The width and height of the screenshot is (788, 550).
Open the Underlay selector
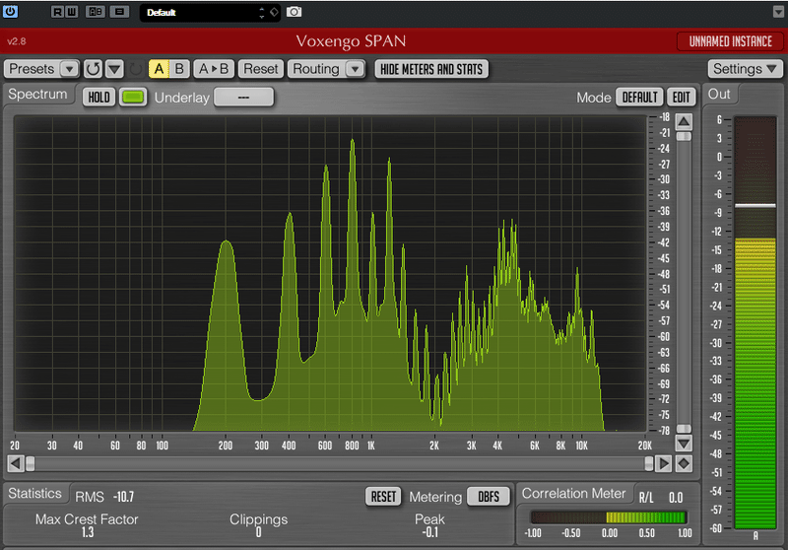(x=243, y=97)
